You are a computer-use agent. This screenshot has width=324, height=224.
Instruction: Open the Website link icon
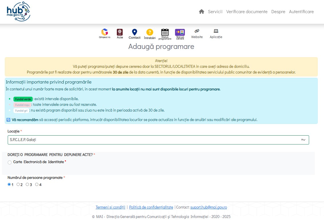pyautogui.click(x=197, y=34)
